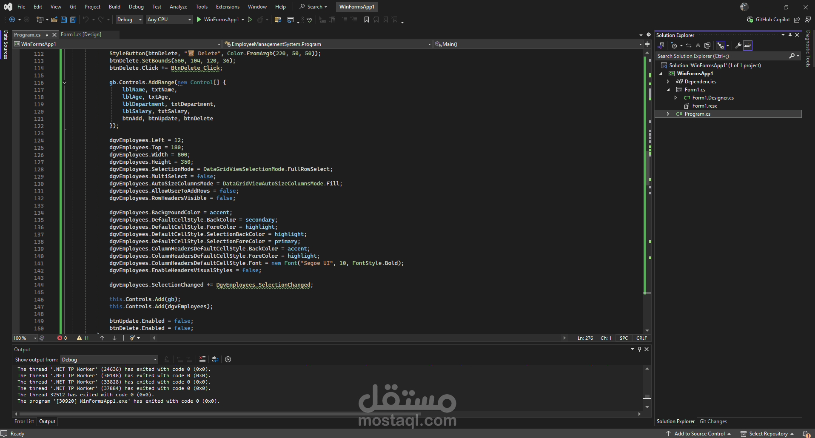The image size is (815, 438).
Task: Clear all output with the Clear All icon
Action: [x=202, y=359]
